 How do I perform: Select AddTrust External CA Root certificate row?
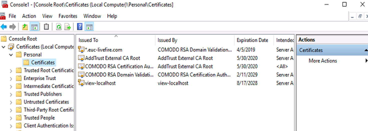185,58
